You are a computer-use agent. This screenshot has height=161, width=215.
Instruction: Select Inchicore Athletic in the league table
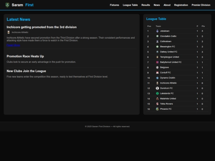point(168,83)
